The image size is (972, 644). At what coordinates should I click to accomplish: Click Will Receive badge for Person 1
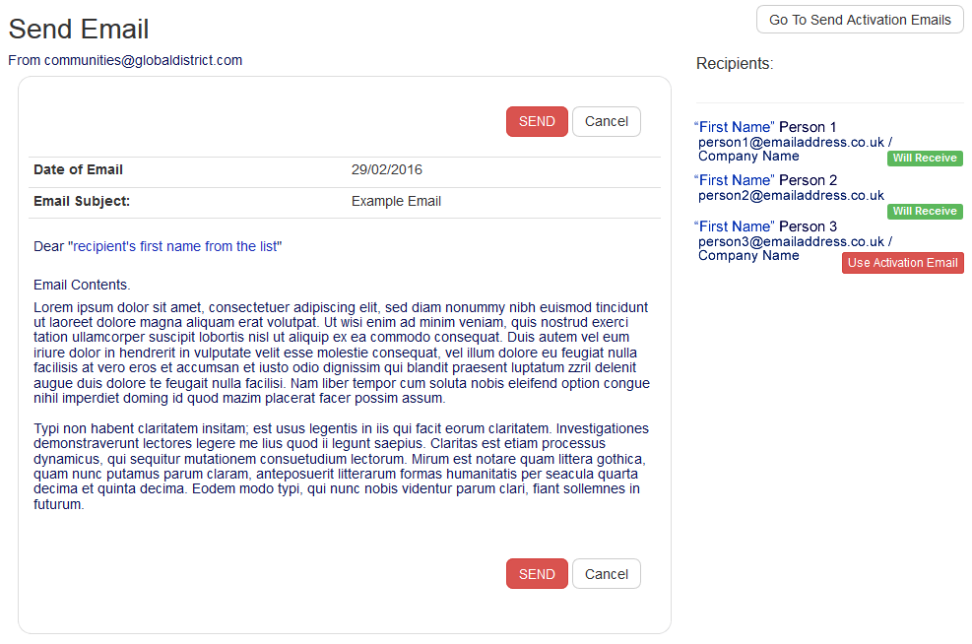tap(925, 159)
